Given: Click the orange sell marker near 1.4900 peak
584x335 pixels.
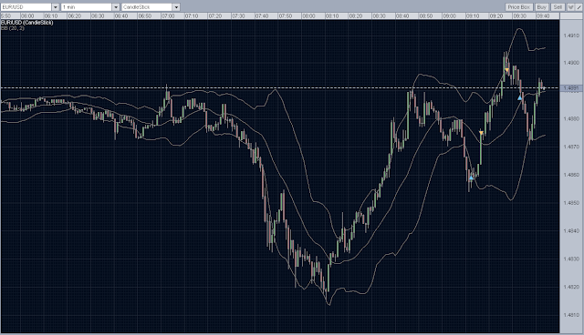Looking at the screenshot, I should [x=507, y=70].
